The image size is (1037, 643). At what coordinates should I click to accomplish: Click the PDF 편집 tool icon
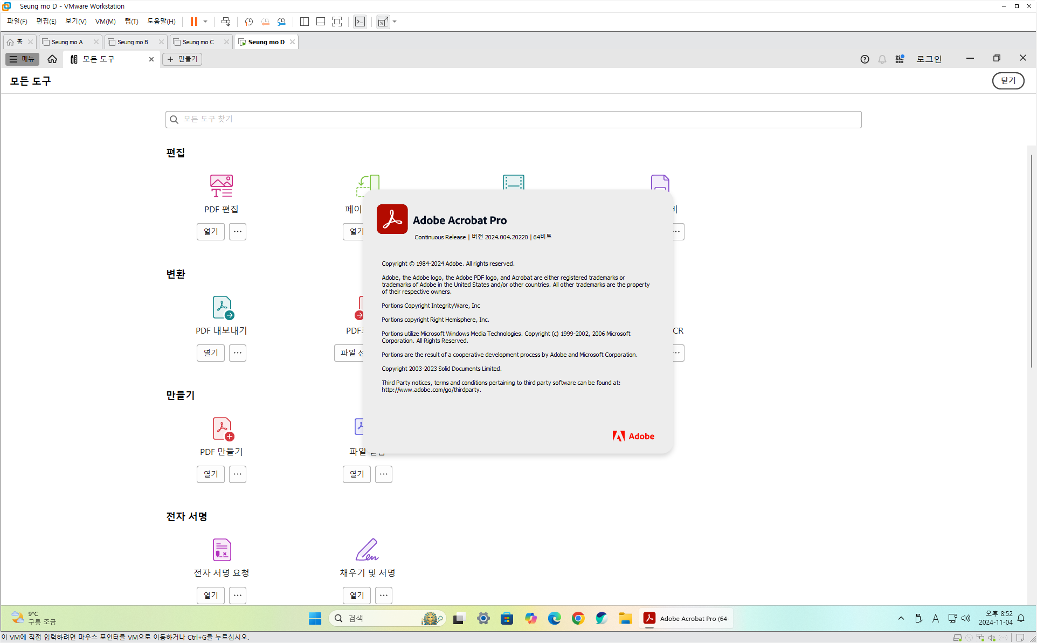pos(221,185)
